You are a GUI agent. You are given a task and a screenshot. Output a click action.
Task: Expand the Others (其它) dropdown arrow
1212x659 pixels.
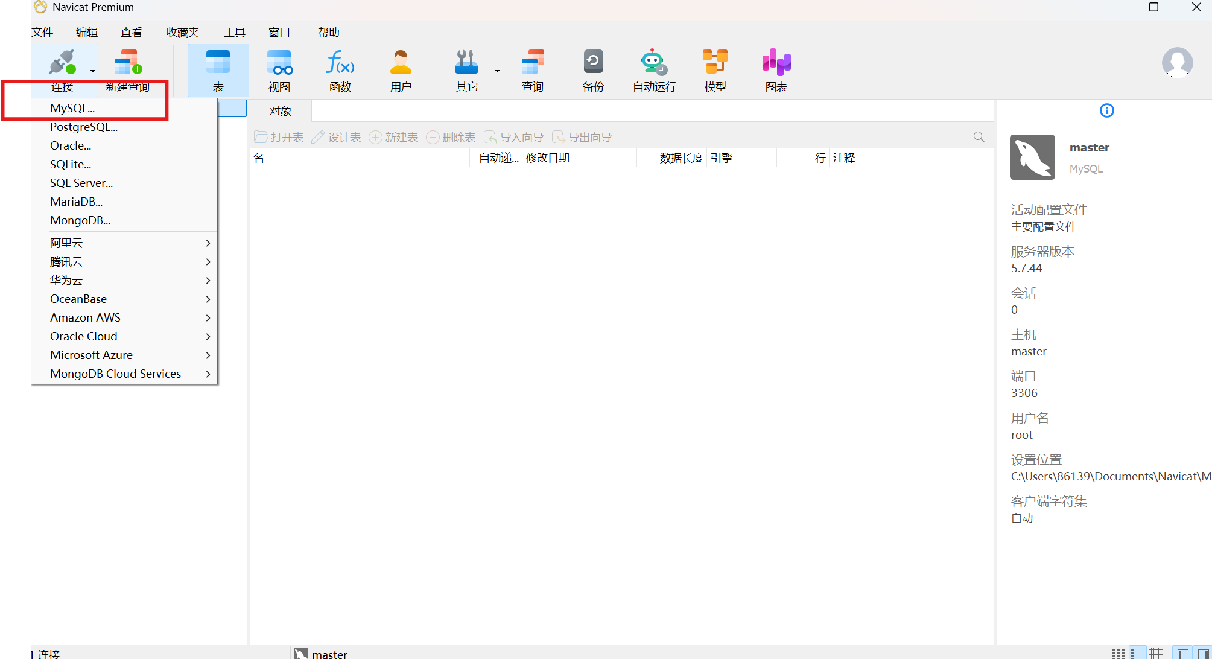(497, 71)
